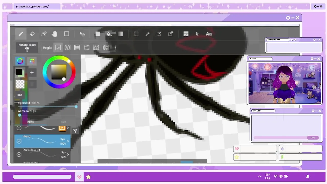Enable the grid ruler
Screen dimensions: 327x184
point(77,48)
